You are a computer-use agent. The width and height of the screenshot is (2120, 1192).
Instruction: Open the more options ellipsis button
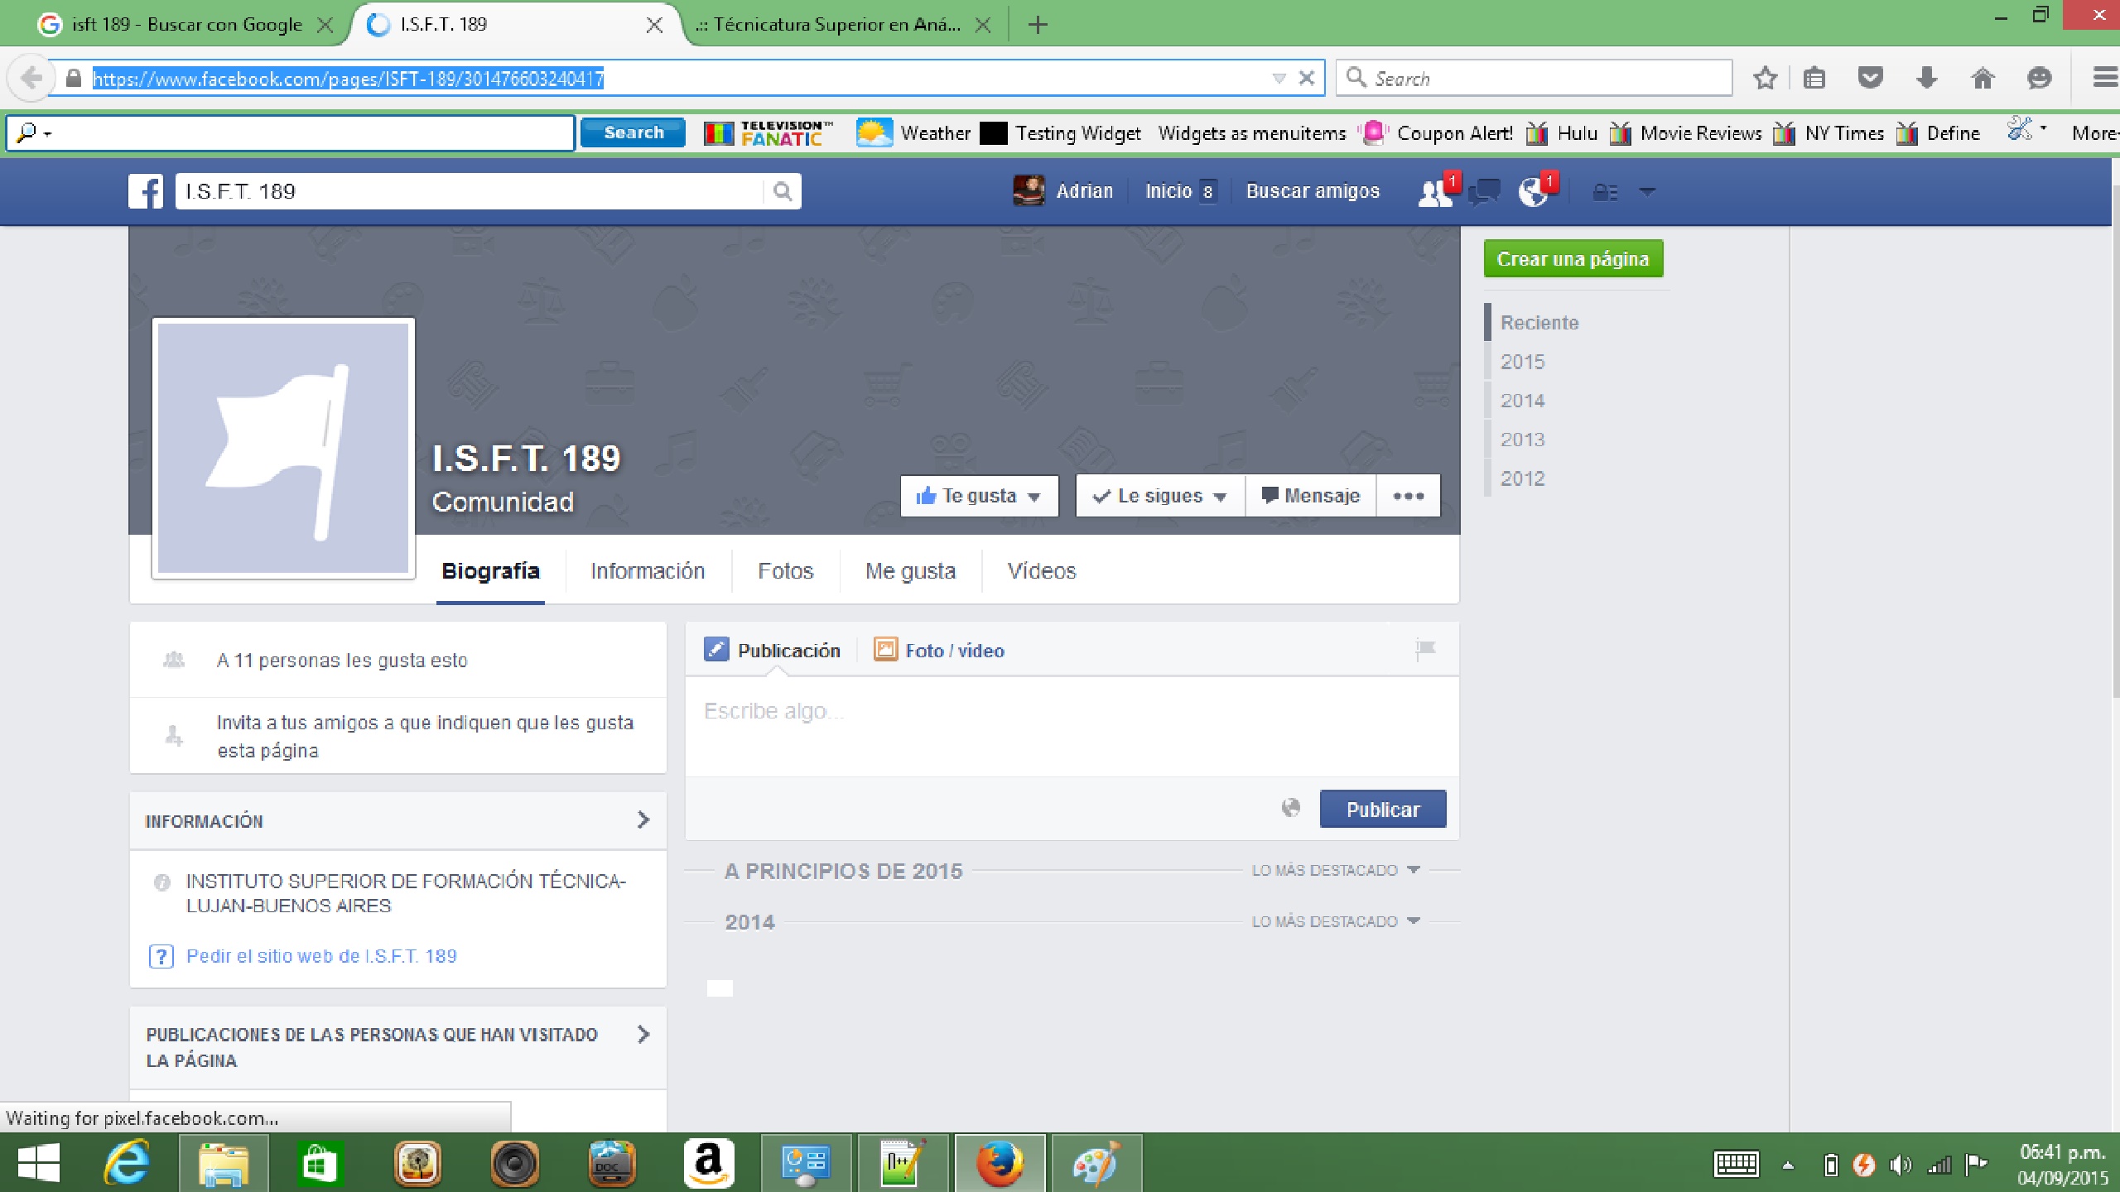click(1408, 496)
